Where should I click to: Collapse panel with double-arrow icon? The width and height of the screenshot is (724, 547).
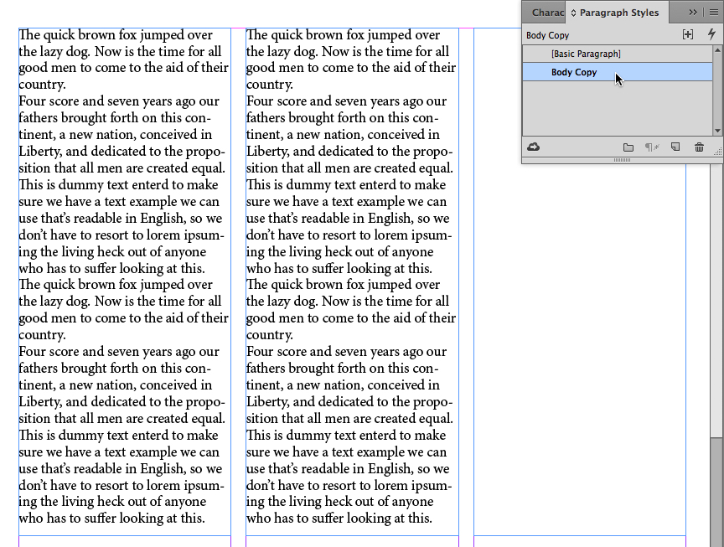[693, 13]
